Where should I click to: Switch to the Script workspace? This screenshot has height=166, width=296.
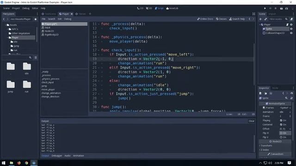click(159, 8)
